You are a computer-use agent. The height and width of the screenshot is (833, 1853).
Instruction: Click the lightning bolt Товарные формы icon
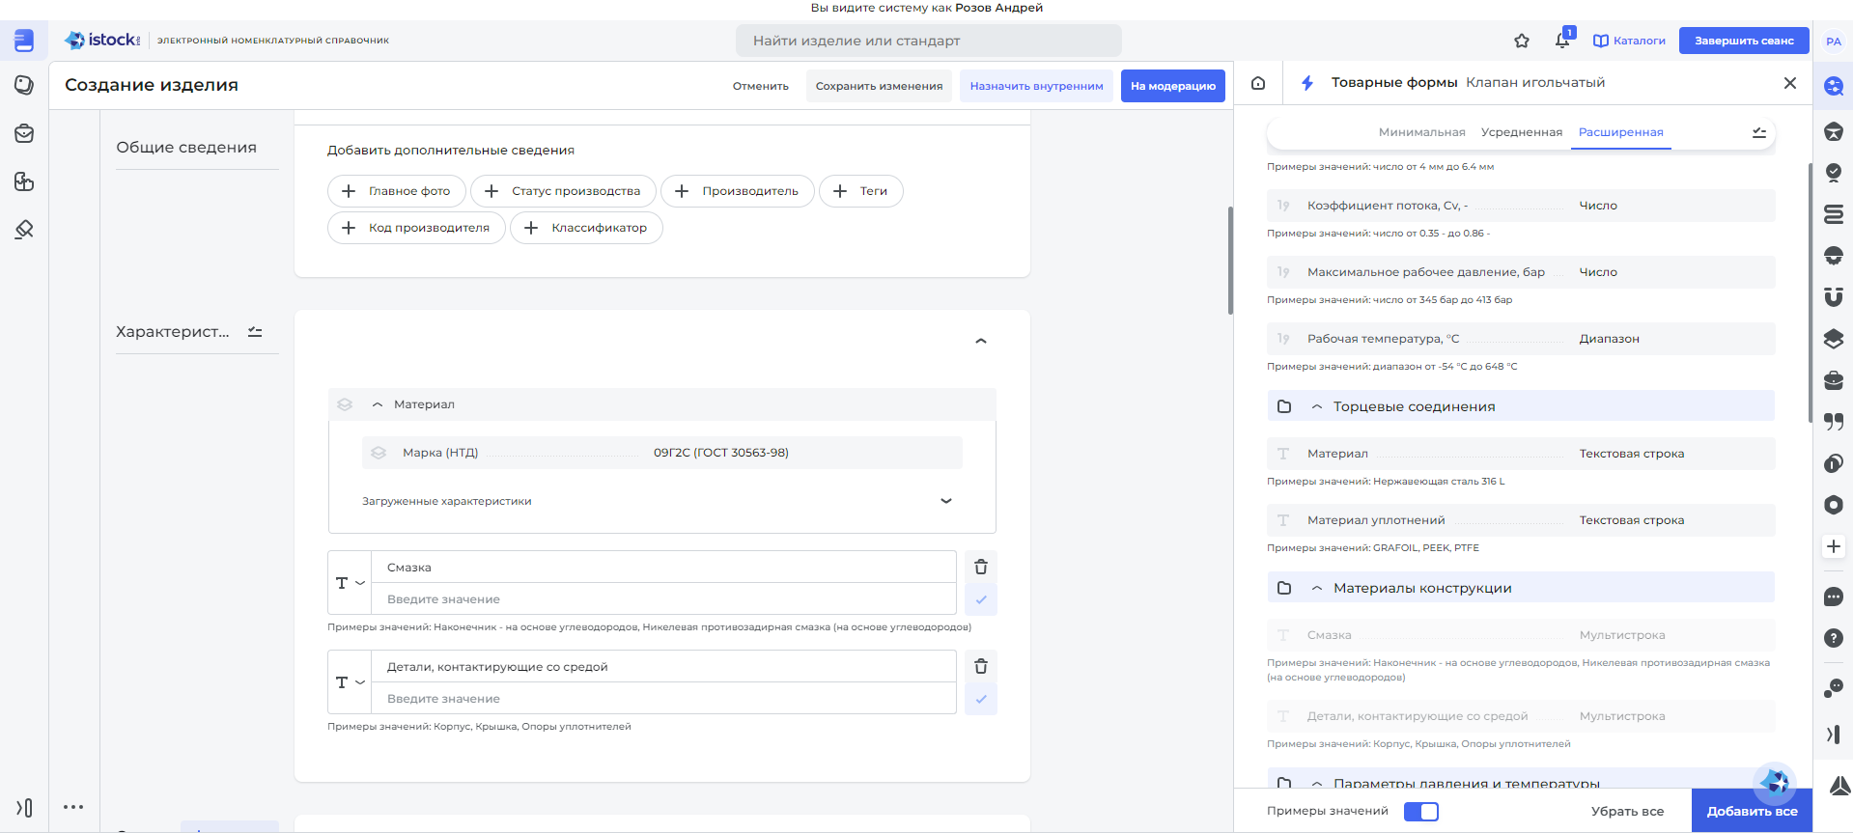tap(1307, 83)
